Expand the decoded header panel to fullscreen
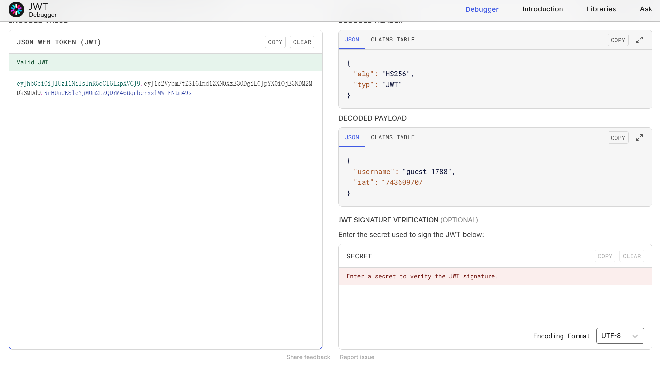 pyautogui.click(x=639, y=40)
